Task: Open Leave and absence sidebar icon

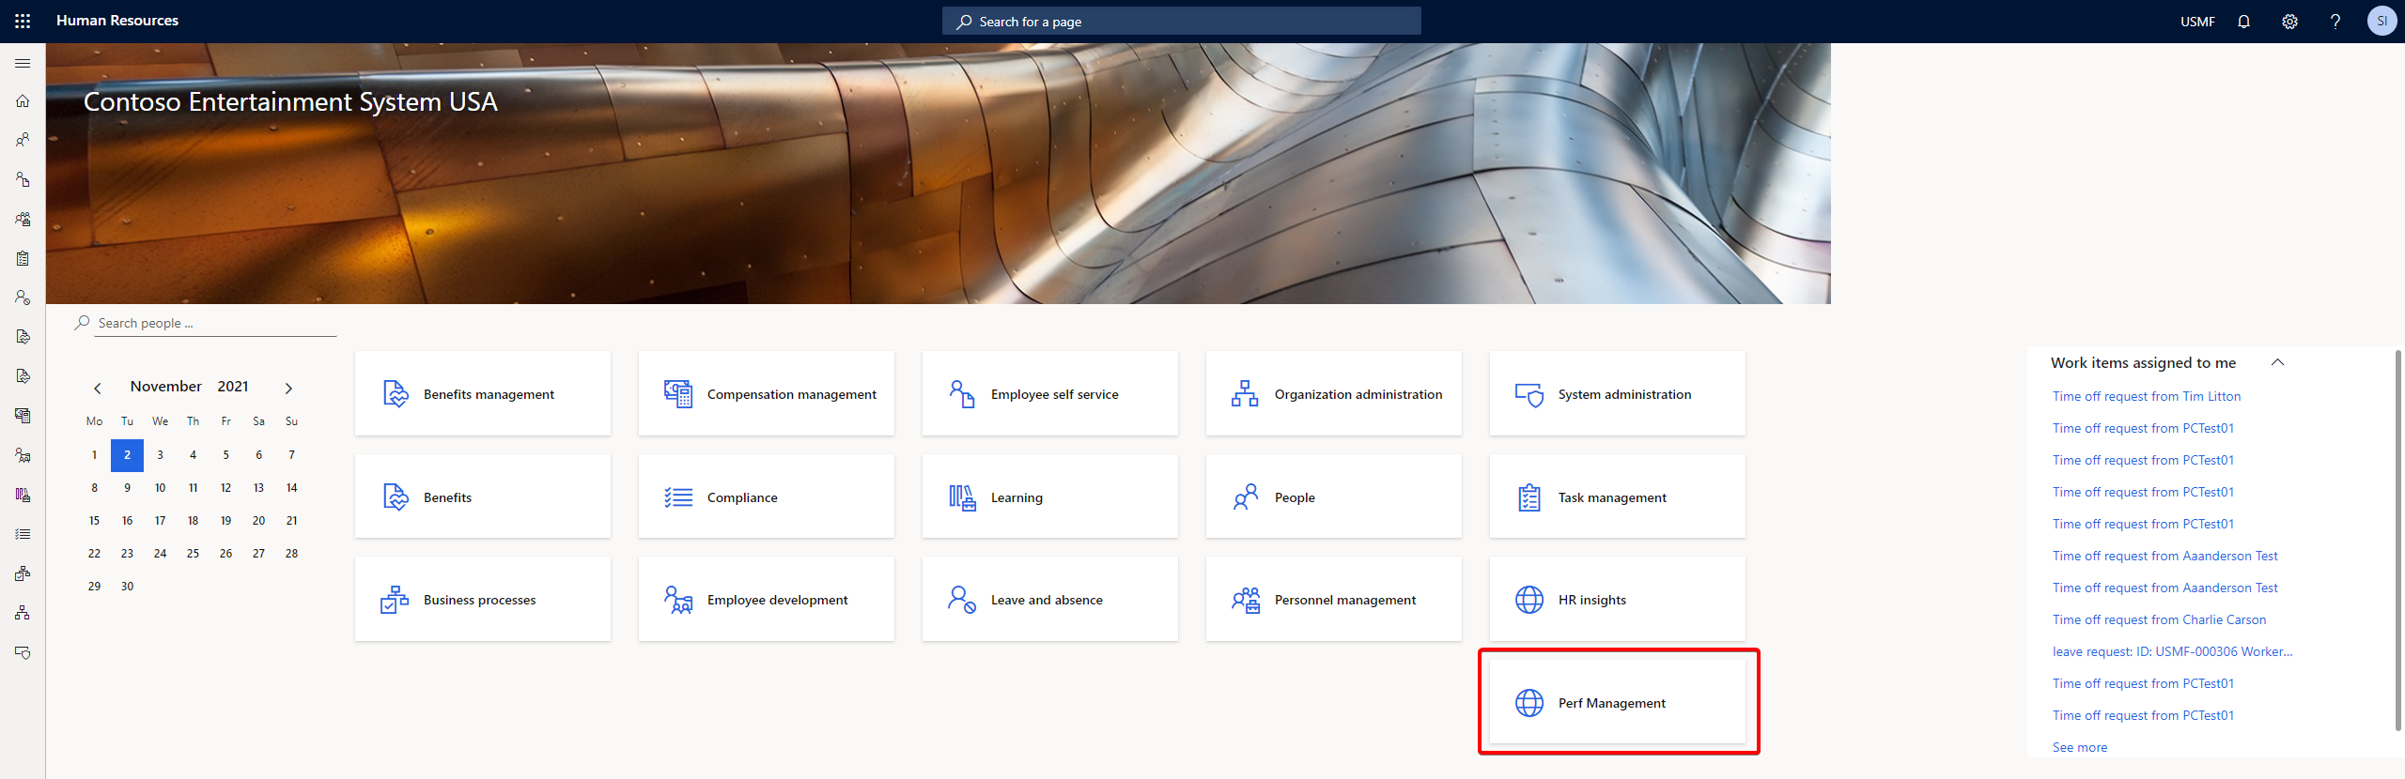Action: click(23, 298)
